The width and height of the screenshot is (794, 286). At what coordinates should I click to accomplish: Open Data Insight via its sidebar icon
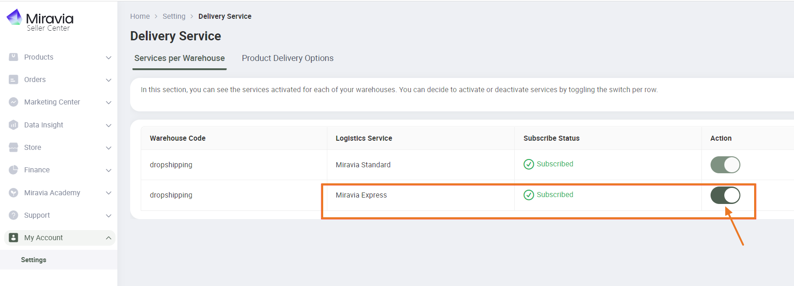click(13, 125)
